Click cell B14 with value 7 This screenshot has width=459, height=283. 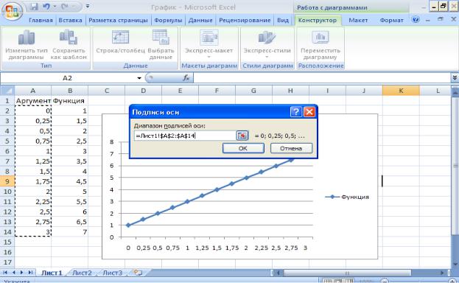point(70,232)
